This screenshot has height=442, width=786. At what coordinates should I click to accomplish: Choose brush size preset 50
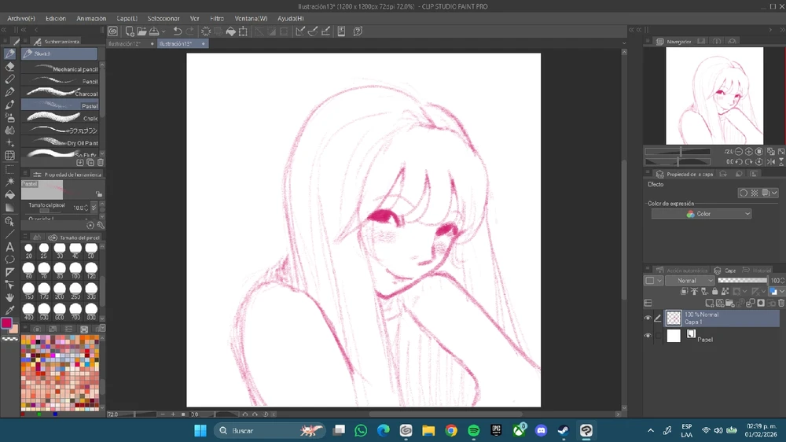click(91, 251)
